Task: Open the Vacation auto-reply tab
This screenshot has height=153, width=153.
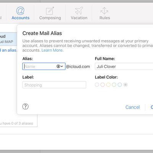Action: tap(79, 13)
